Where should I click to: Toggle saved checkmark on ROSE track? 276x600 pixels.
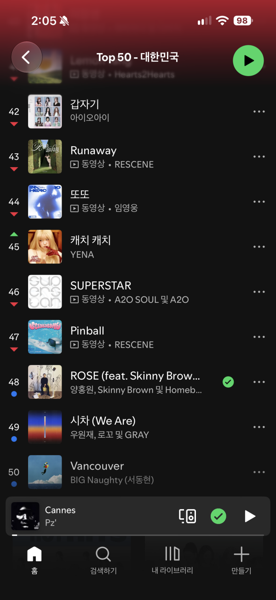click(x=228, y=382)
